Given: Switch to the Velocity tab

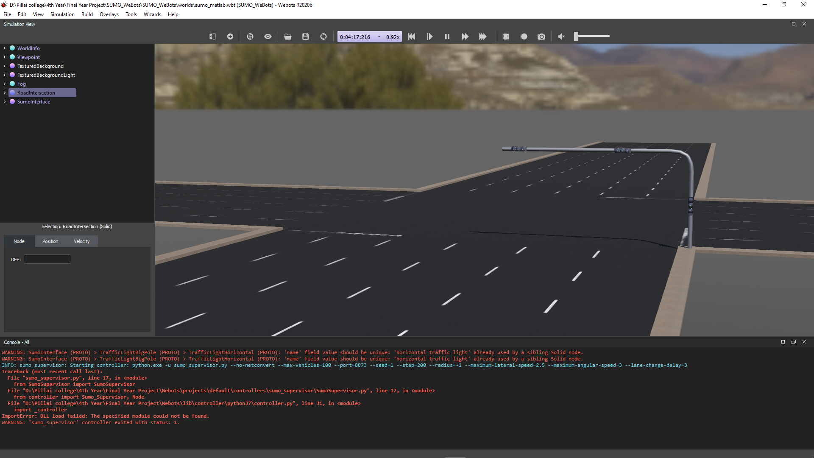Looking at the screenshot, I should [x=81, y=241].
